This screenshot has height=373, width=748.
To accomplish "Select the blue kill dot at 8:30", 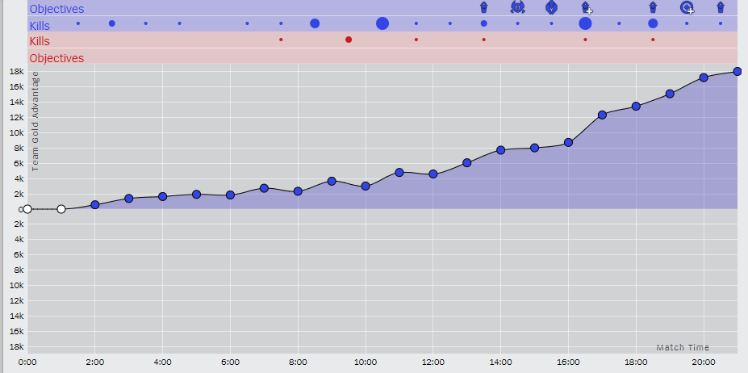I will click(315, 23).
